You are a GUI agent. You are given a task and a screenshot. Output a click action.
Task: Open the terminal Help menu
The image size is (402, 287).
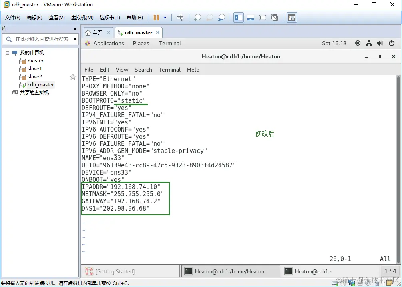pyautogui.click(x=193, y=70)
